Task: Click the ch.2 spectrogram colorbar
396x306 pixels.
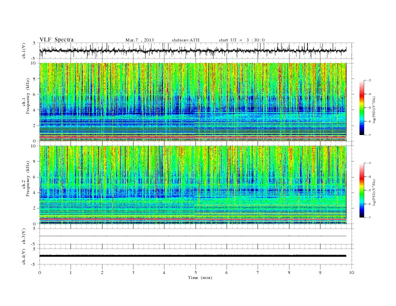Action: click(361, 190)
